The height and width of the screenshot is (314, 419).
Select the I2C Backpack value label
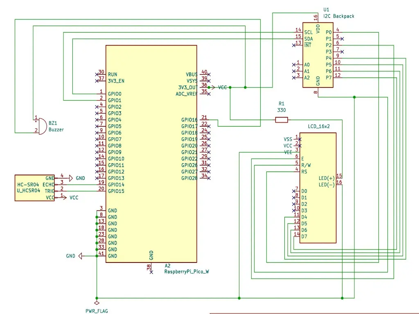pos(339,16)
